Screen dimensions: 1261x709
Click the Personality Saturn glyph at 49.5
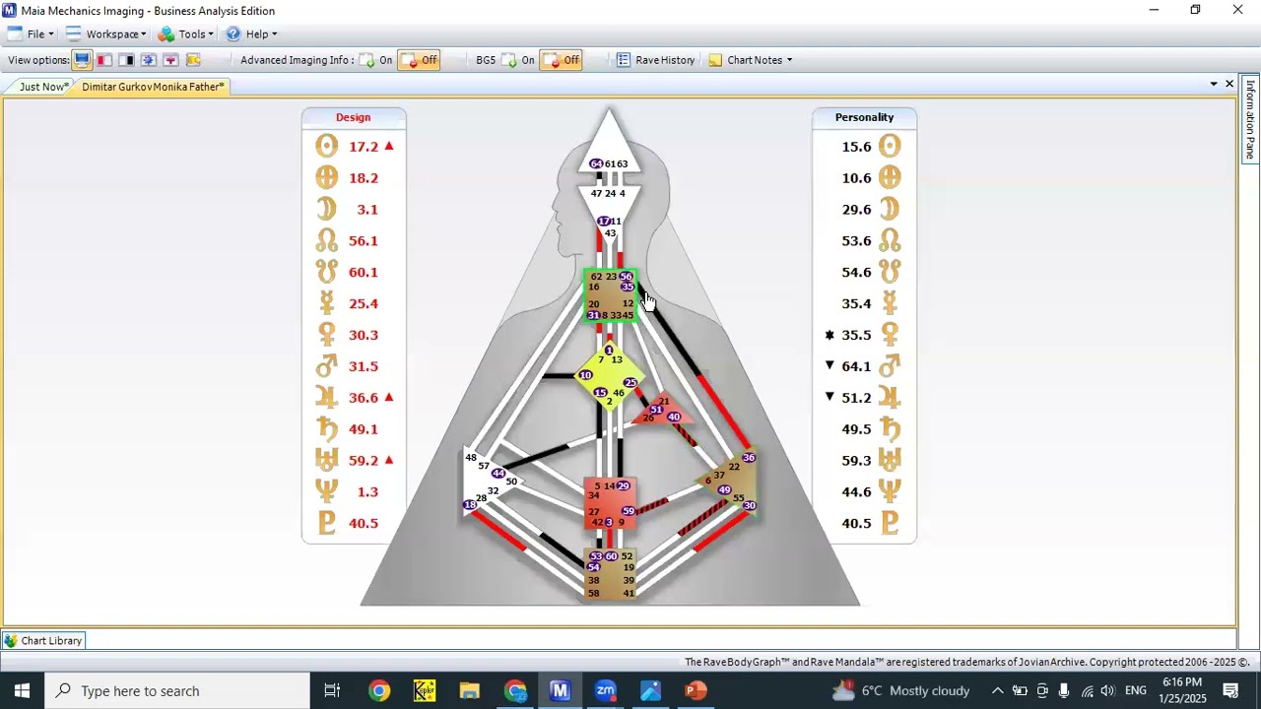(x=890, y=429)
